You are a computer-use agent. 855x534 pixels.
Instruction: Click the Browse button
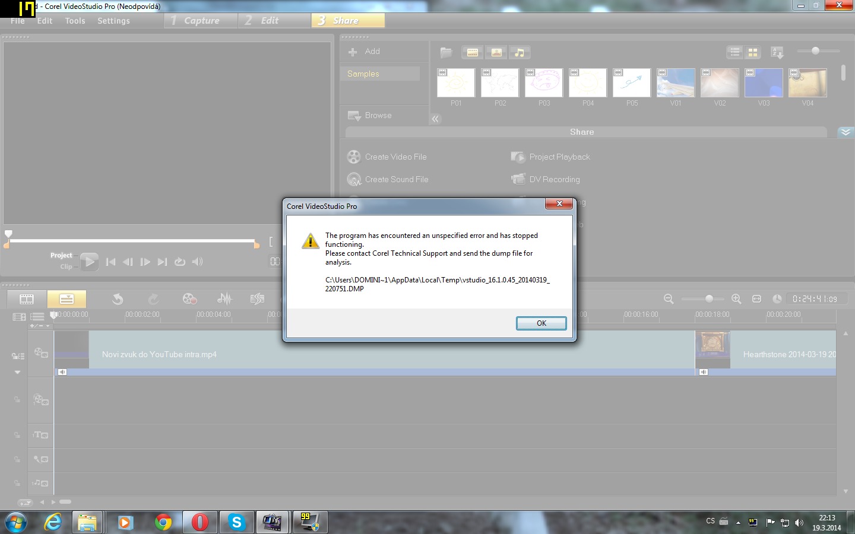coord(370,116)
